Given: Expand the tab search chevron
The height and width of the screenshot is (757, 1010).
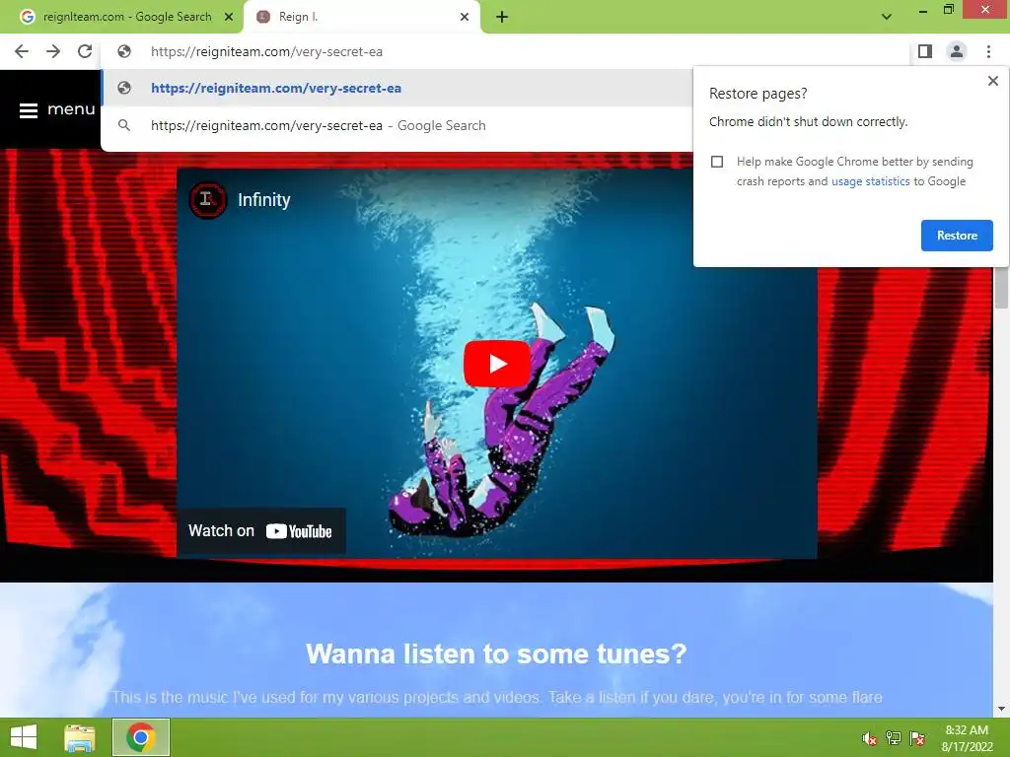Looking at the screenshot, I should (887, 17).
